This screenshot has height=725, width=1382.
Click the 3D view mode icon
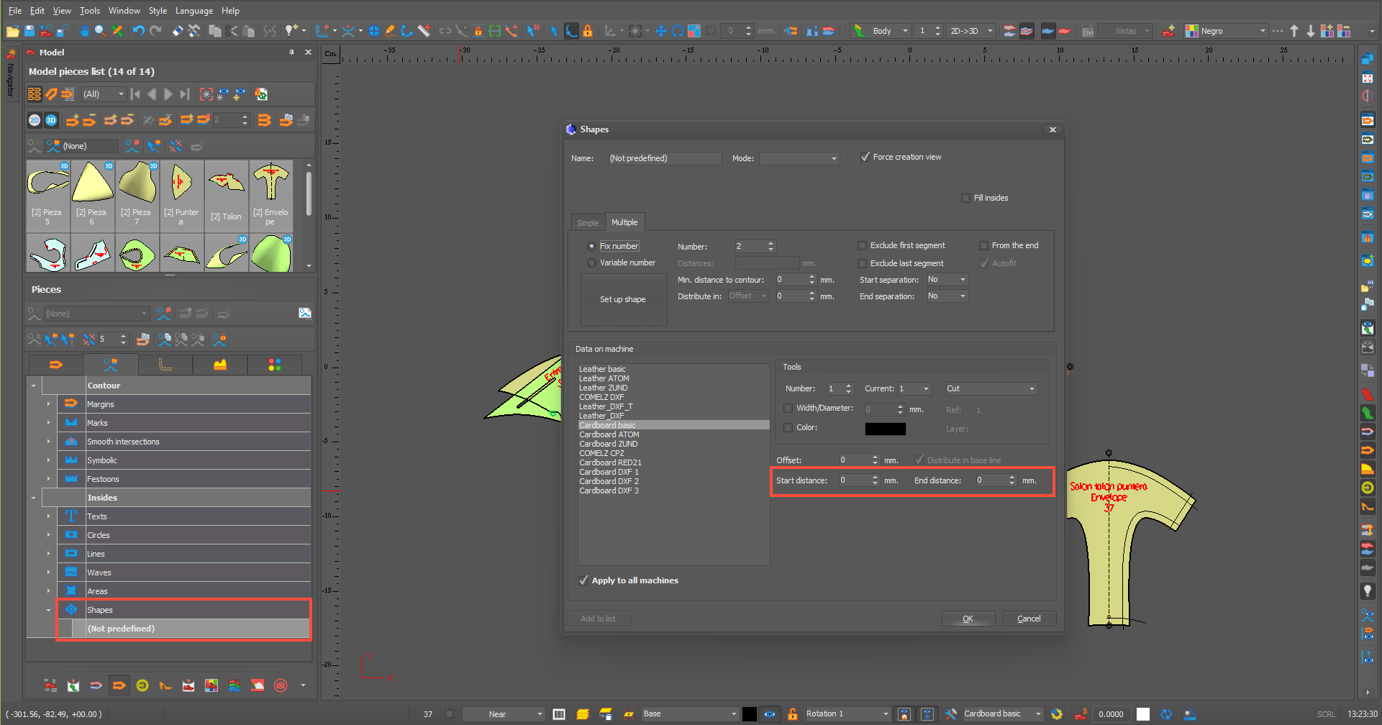51,120
